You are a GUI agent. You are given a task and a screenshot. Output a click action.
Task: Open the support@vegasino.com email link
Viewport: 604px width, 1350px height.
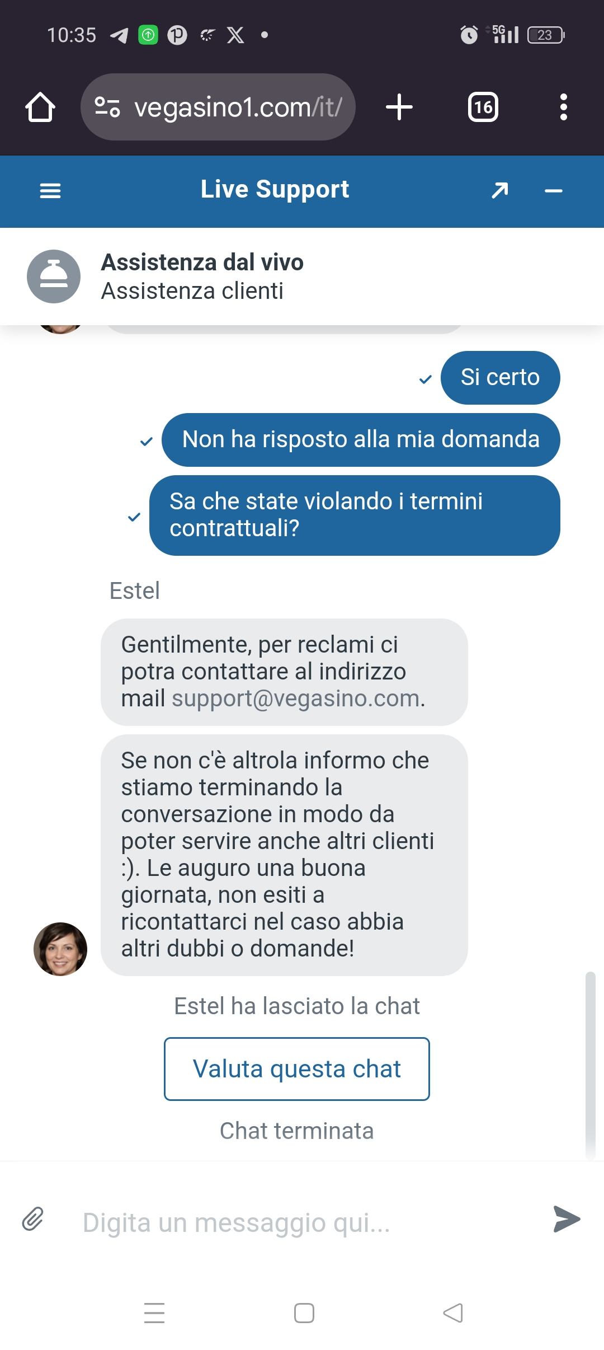[296, 698]
